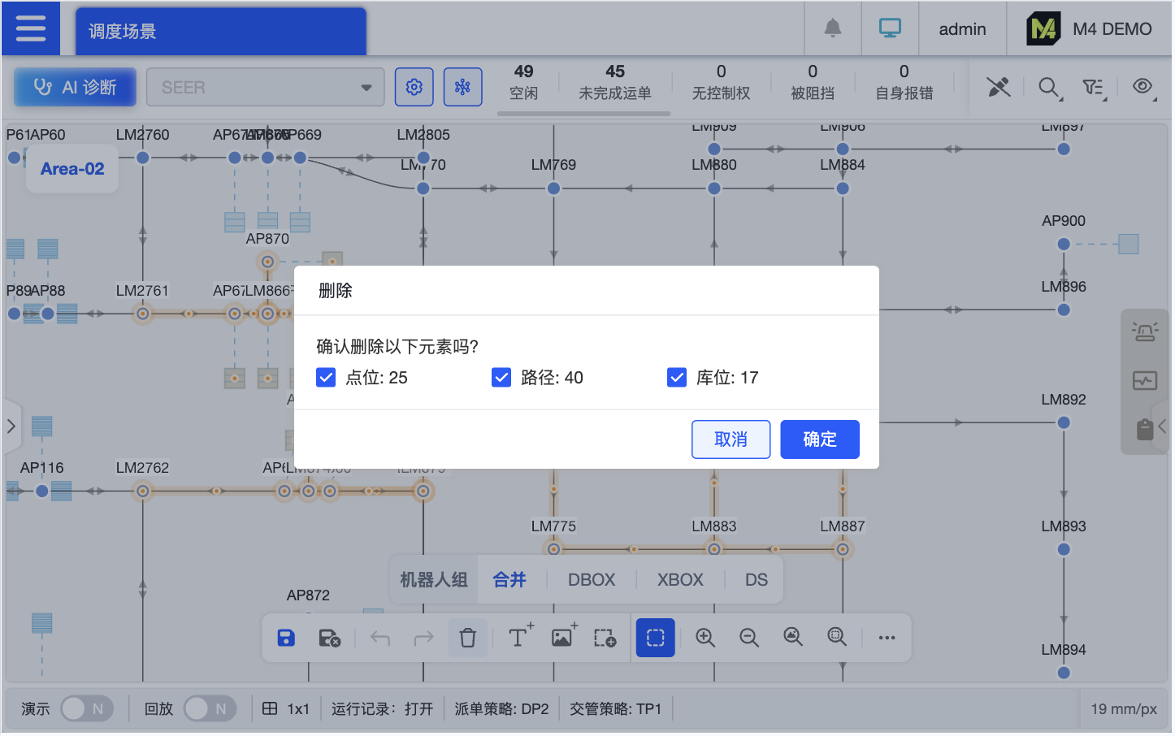Cancel the delete dialog with 取消

tap(731, 439)
